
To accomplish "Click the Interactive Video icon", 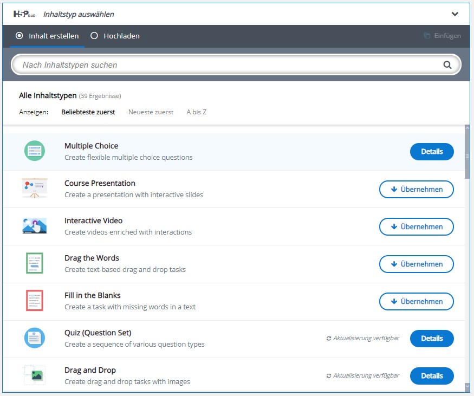I will (x=35, y=225).
